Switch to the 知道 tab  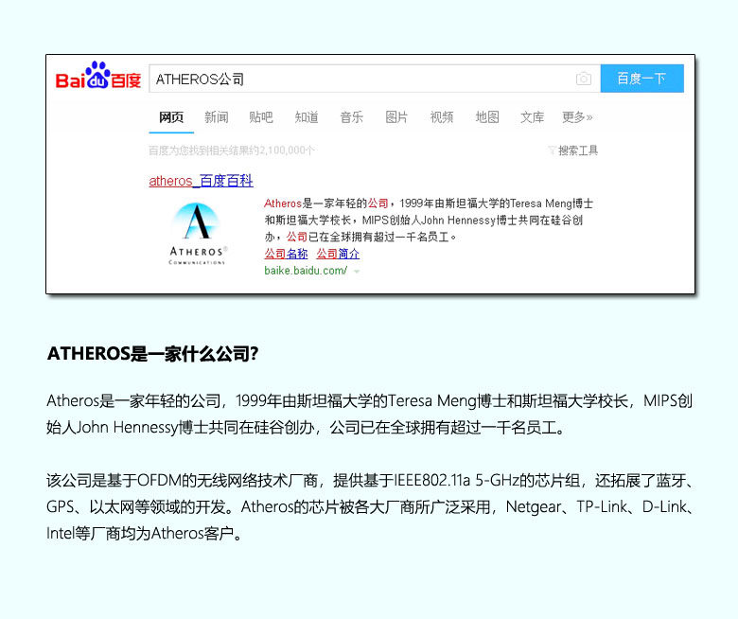(x=307, y=117)
